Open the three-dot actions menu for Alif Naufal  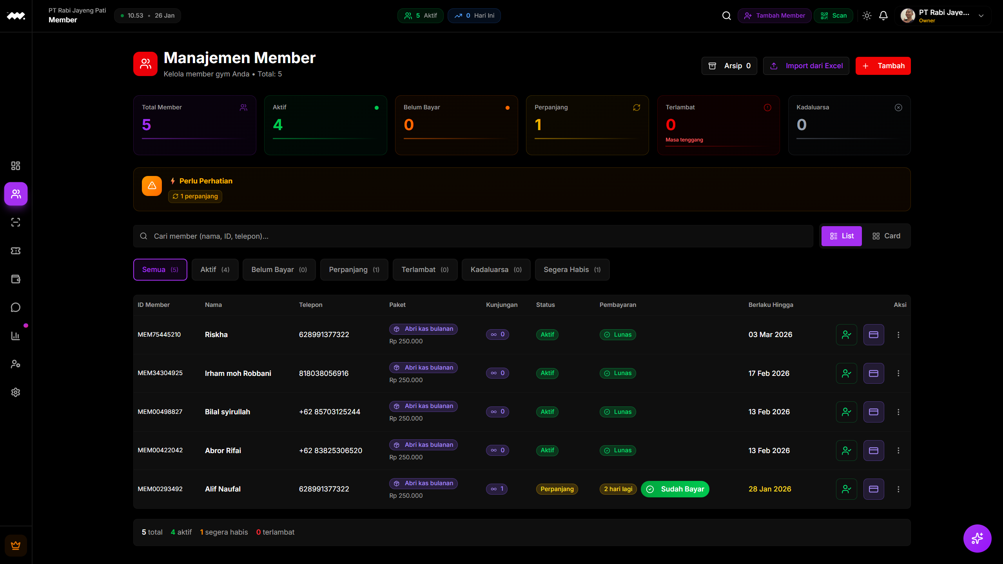[898, 489]
